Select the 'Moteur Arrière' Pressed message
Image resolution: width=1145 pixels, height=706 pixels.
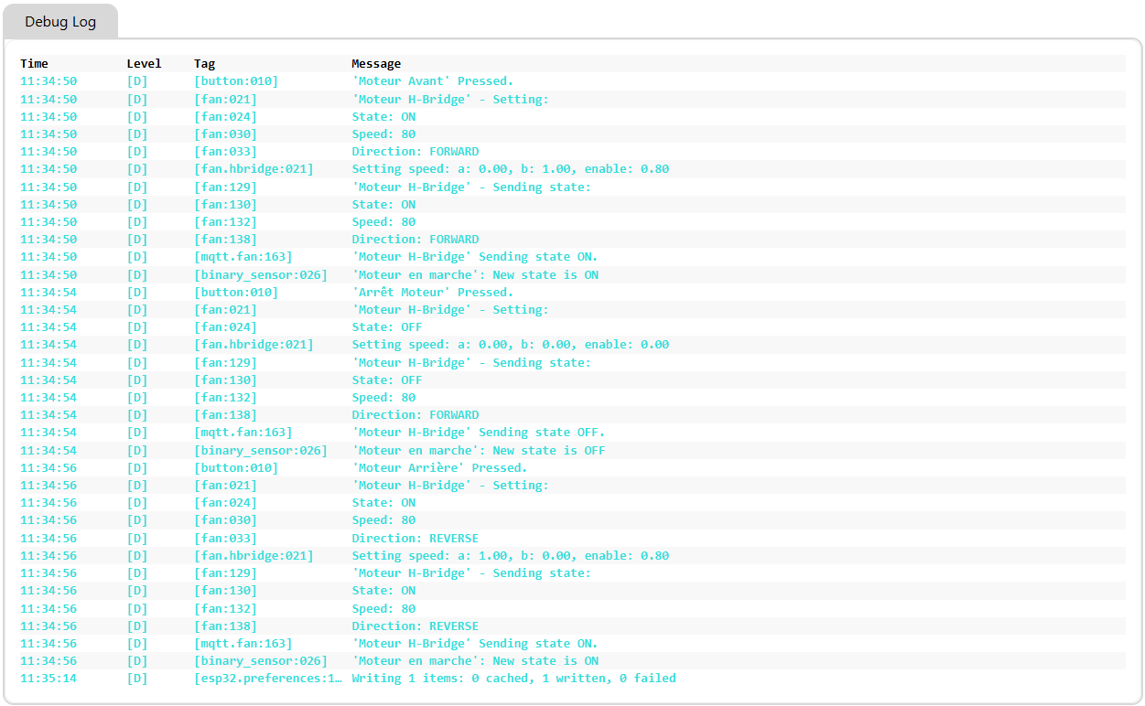point(439,468)
